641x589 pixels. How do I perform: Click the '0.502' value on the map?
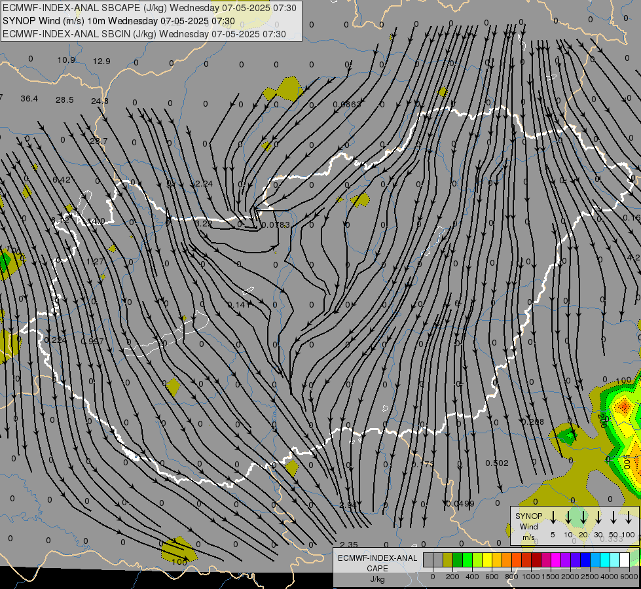coord(497,463)
